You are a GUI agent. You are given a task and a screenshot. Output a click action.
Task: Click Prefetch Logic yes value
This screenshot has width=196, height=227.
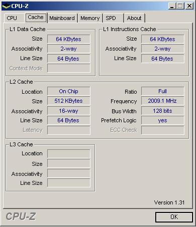point(162,120)
